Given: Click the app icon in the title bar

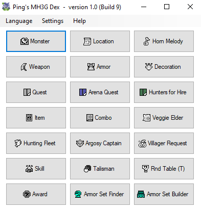Looking at the screenshot, I should [6, 7].
